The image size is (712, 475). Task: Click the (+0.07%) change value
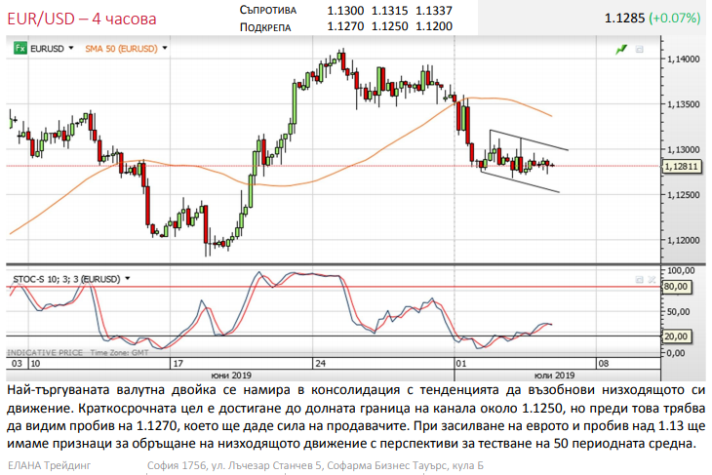tap(675, 19)
